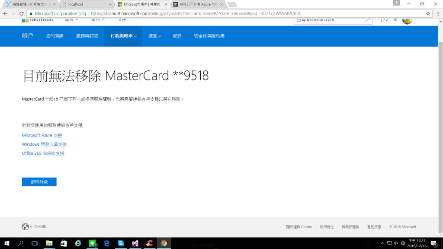Image resolution: width=443 pixels, height=249 pixels.
Task: Open 與我們連絡 footer link
Action: coord(350,227)
